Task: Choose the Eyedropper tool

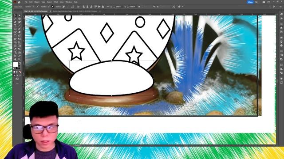Action: (x=16, y=49)
